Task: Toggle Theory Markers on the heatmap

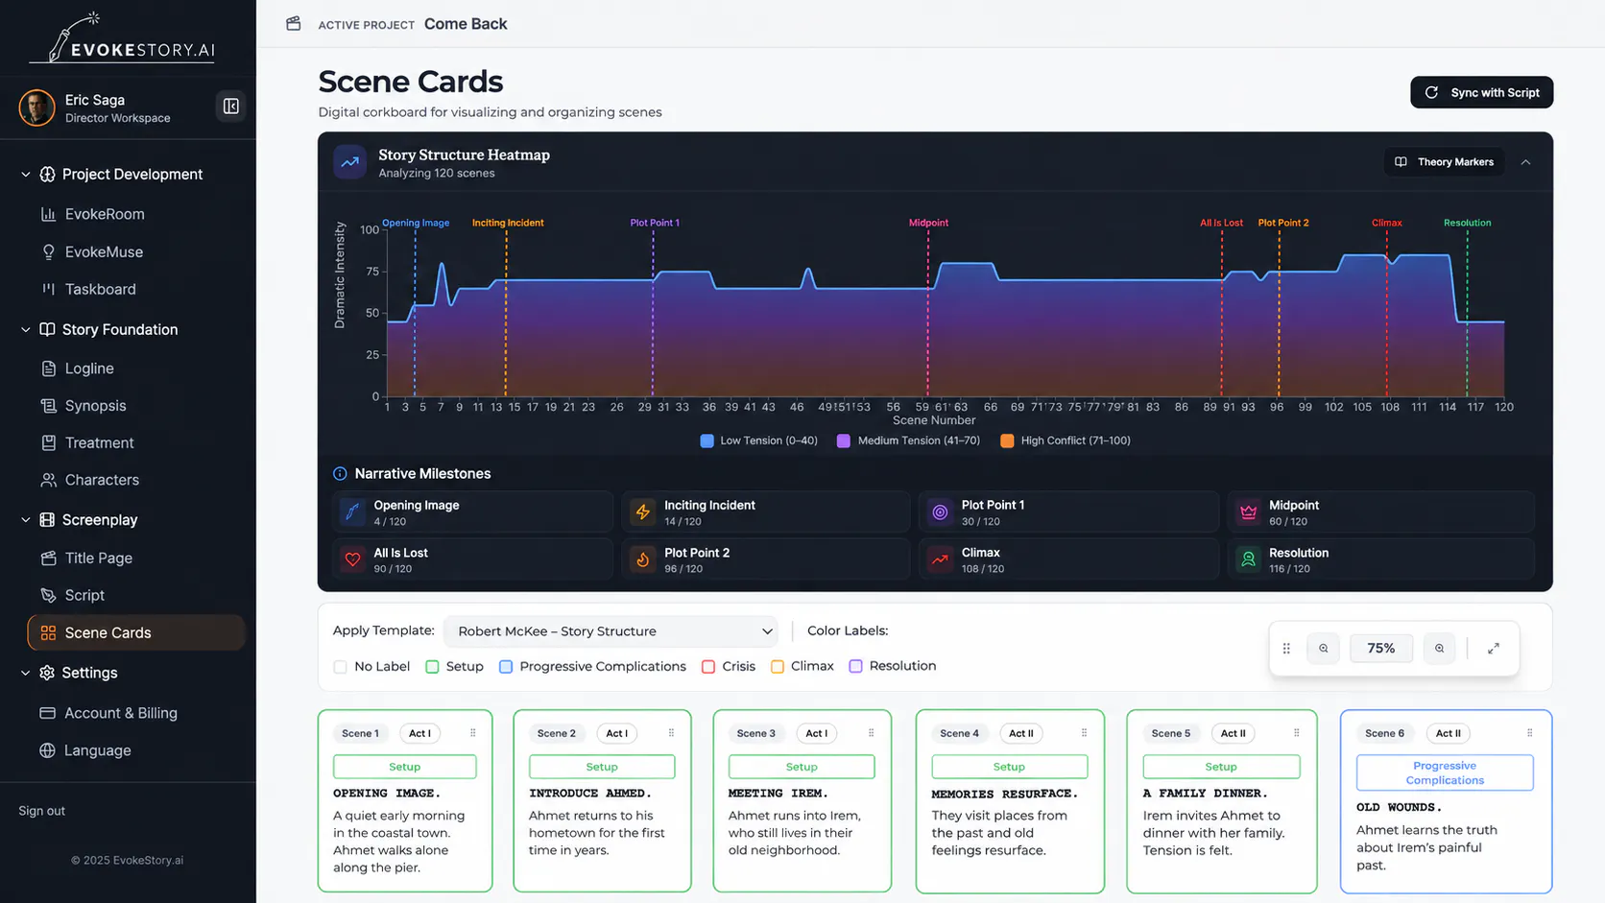Action: (1444, 162)
